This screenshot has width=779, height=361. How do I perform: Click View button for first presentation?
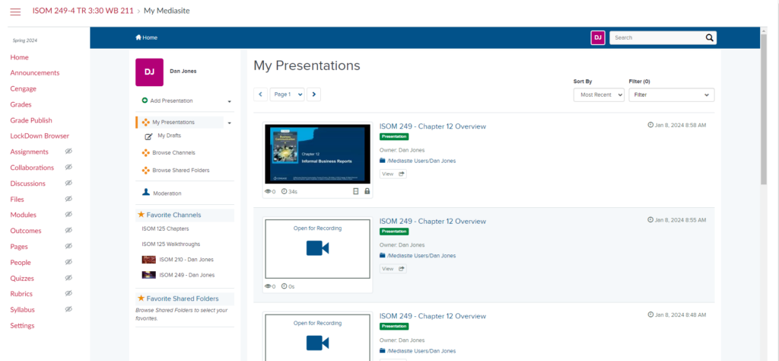click(393, 174)
